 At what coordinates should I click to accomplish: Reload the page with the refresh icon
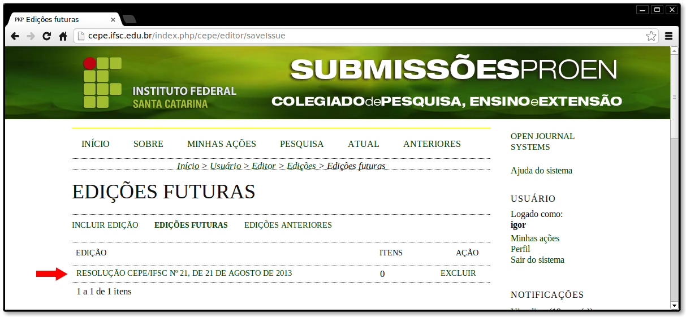click(47, 36)
